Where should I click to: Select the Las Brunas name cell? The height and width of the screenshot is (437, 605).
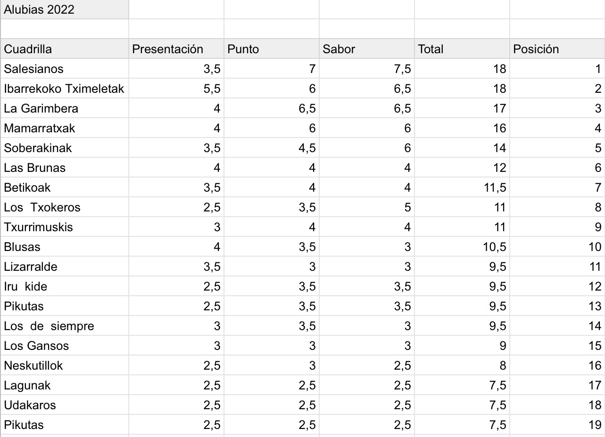[x=64, y=168]
